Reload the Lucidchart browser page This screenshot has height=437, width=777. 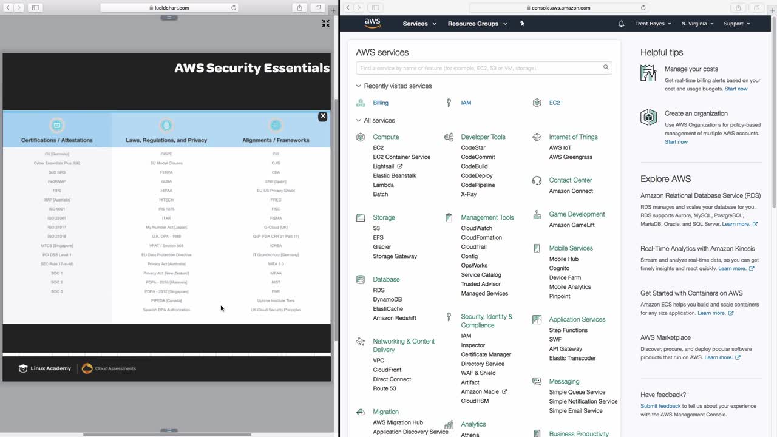click(x=234, y=8)
